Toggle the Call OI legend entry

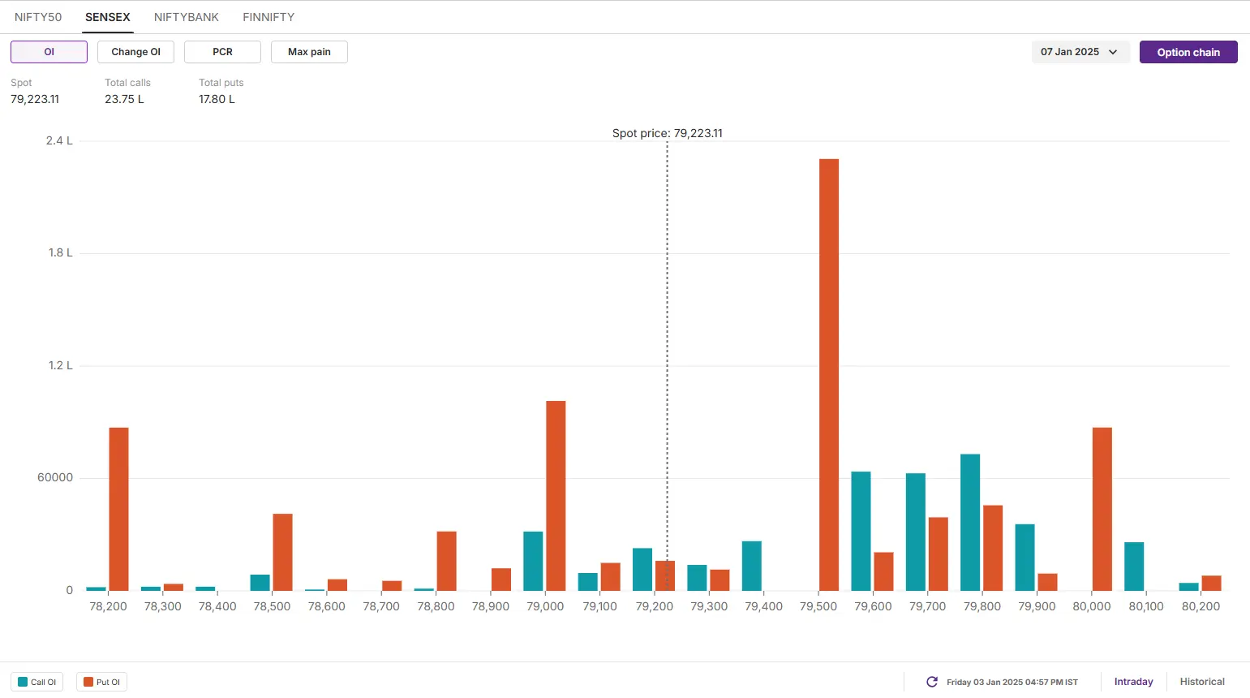37,682
